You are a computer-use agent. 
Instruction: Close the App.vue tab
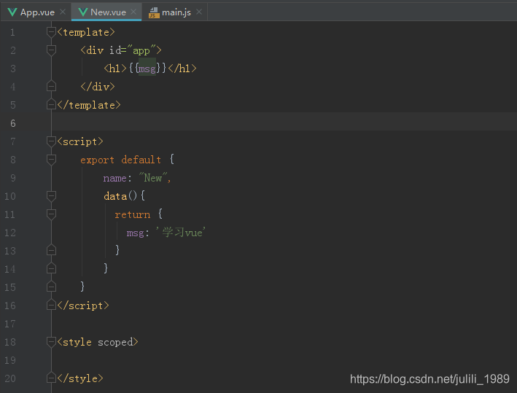coord(63,12)
